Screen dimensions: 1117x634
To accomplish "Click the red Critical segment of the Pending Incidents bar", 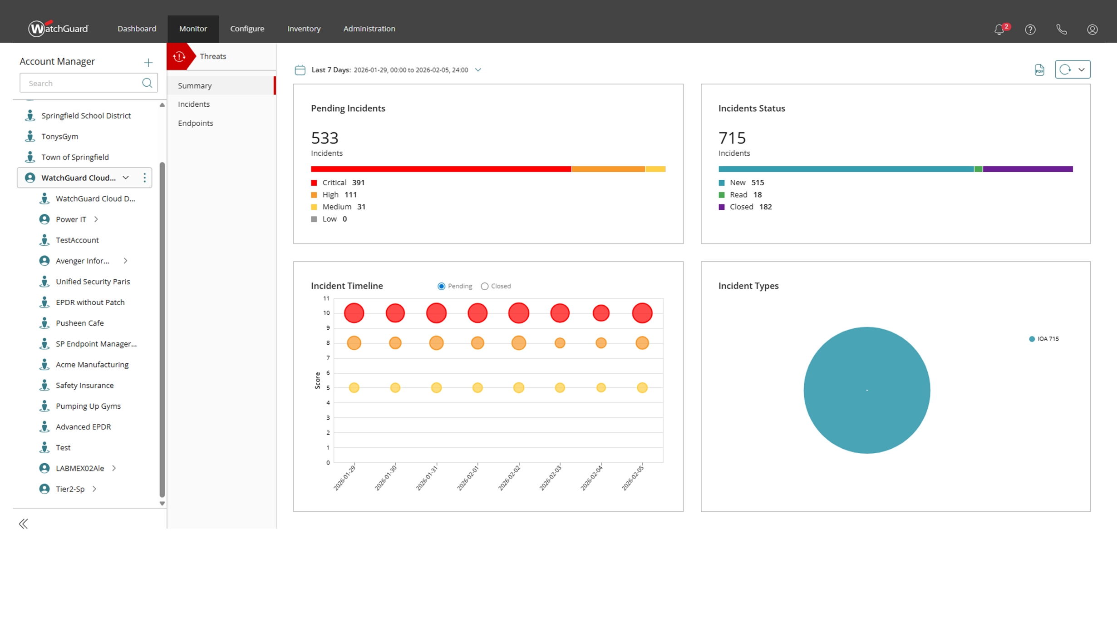I will (440, 169).
